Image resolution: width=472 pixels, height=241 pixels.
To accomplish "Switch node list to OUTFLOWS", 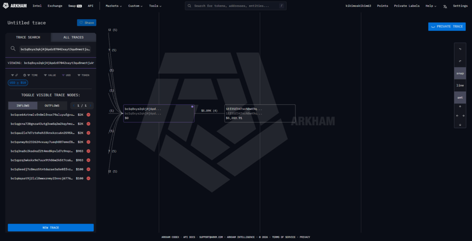I will pyautogui.click(x=52, y=105).
